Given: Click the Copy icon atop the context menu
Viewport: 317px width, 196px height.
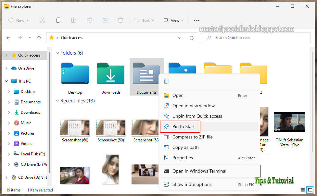Looking at the screenshot, I should click(x=166, y=81).
